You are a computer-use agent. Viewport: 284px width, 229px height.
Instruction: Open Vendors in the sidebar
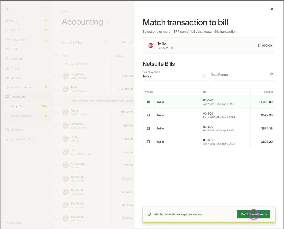(27, 78)
